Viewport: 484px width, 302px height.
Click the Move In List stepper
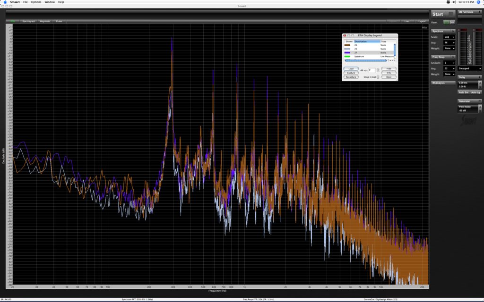point(378,77)
